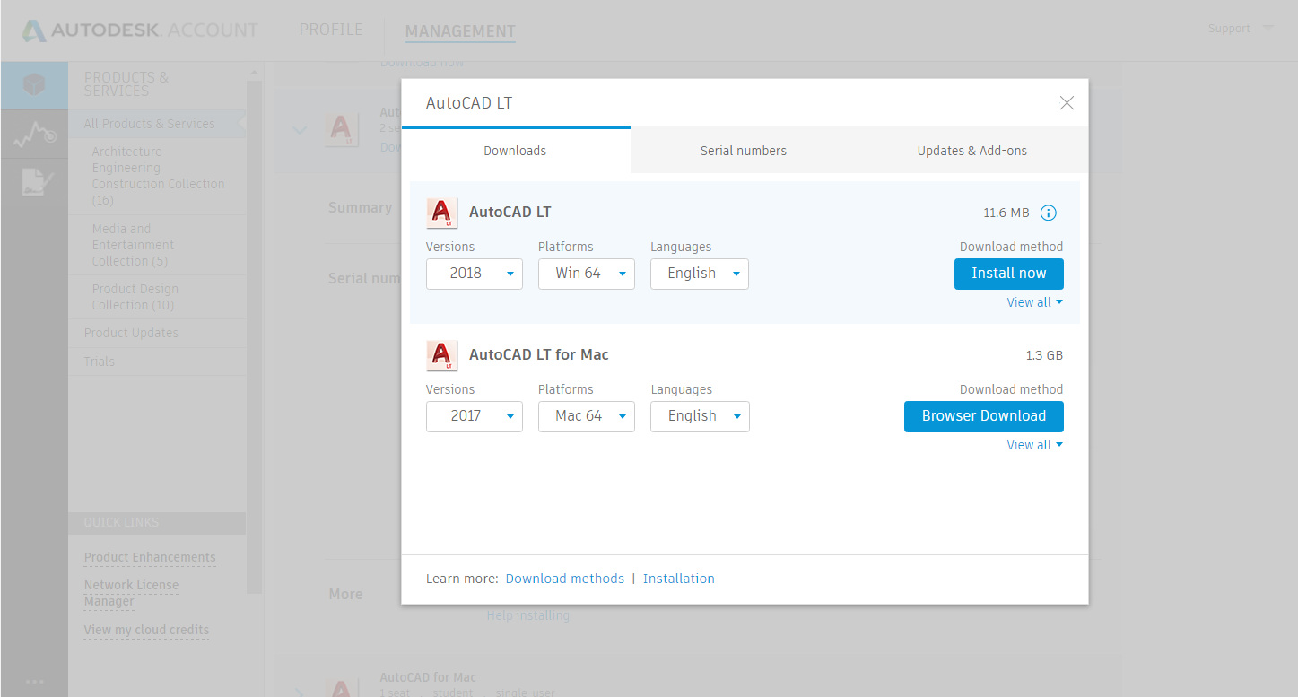Click the AutoCAD LT for Mac heading
Viewport: 1298px width, 697px height.
coord(539,355)
